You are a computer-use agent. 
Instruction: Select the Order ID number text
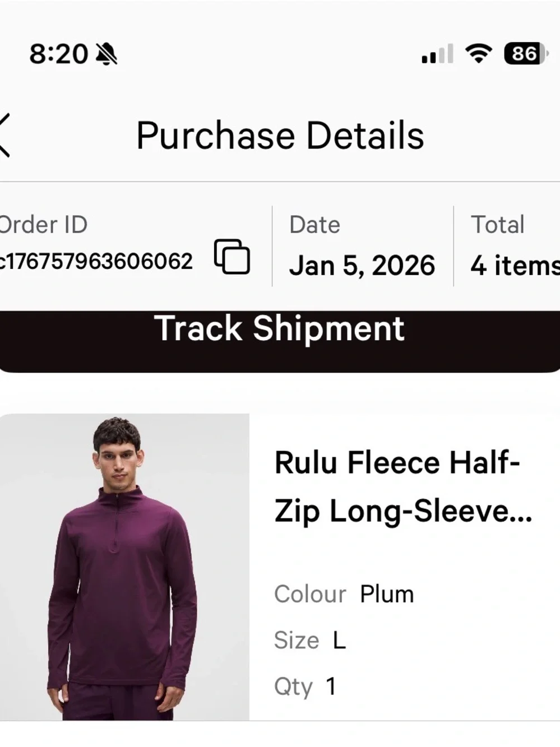pos(96,261)
